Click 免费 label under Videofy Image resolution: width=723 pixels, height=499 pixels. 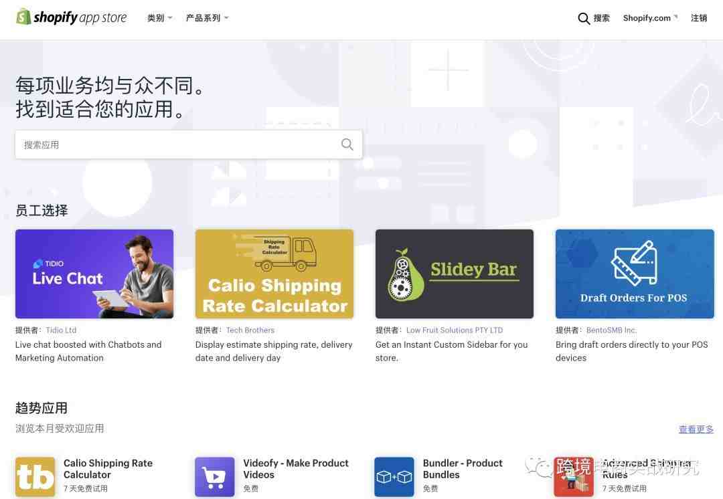[251, 488]
